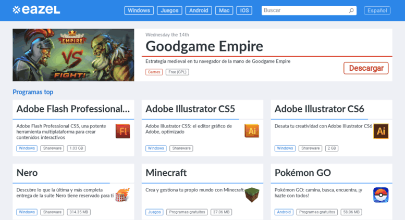Click the Crea y gestiona Minecraft description
Viewport: 405px width, 220px height.
coord(194,190)
